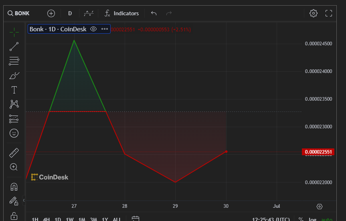Open the patterns tool

tap(14, 104)
